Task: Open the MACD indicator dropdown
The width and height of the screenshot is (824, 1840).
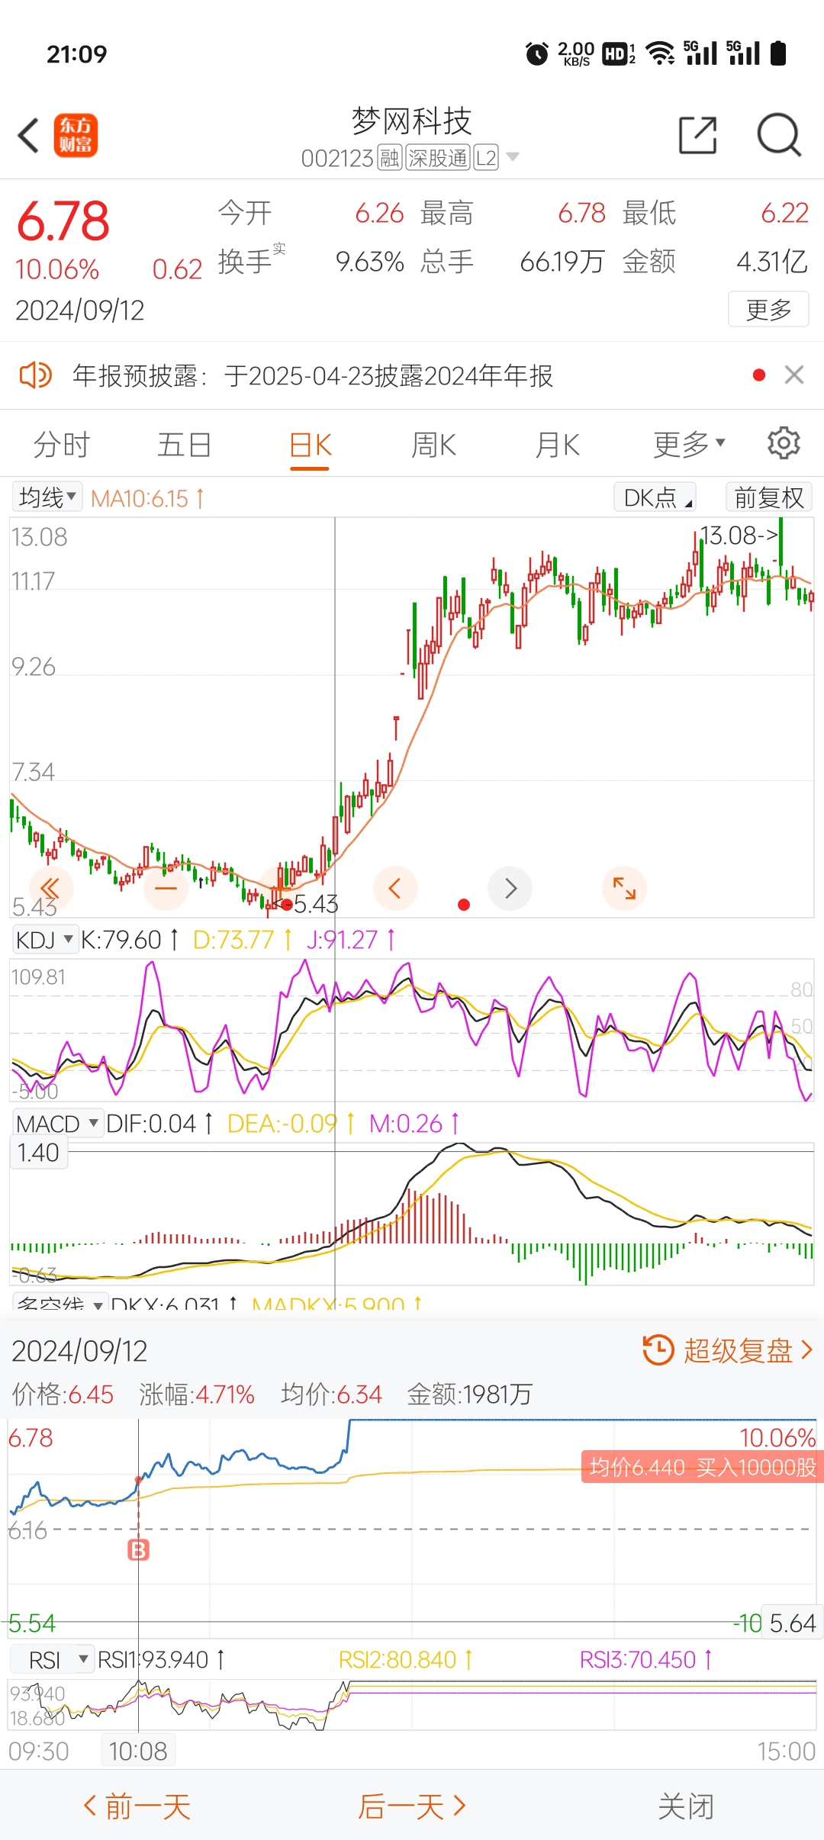Action: pos(56,1123)
